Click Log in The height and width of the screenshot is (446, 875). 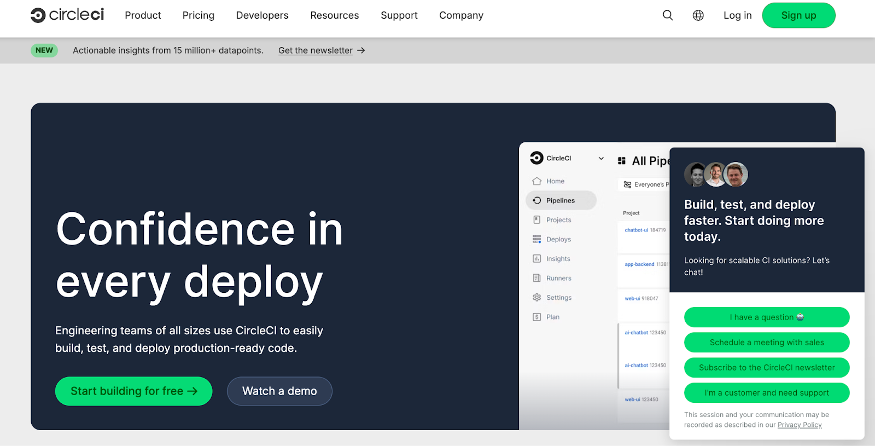(737, 15)
